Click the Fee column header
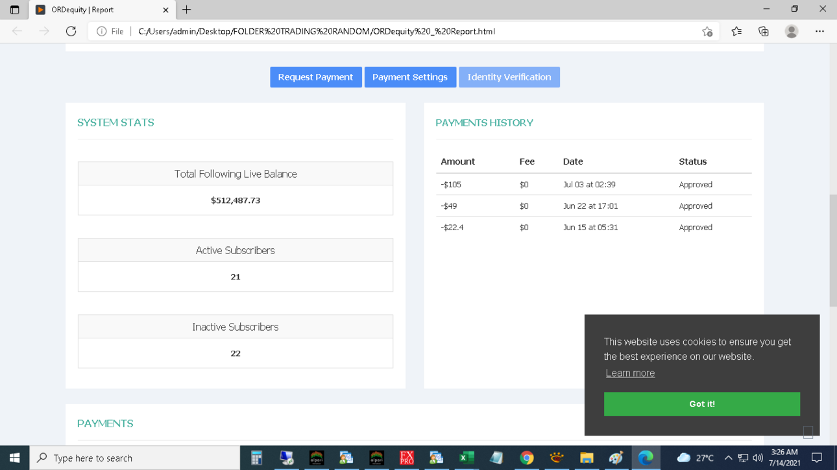 527,161
